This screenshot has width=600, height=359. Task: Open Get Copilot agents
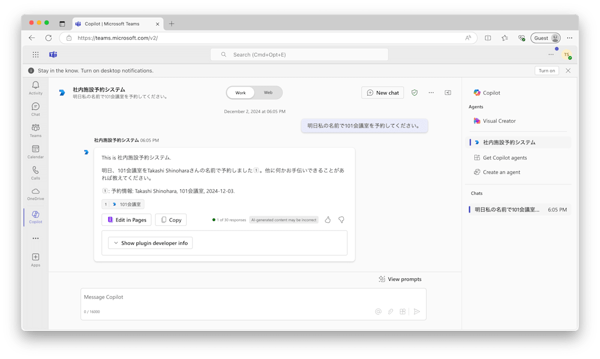pos(518,157)
